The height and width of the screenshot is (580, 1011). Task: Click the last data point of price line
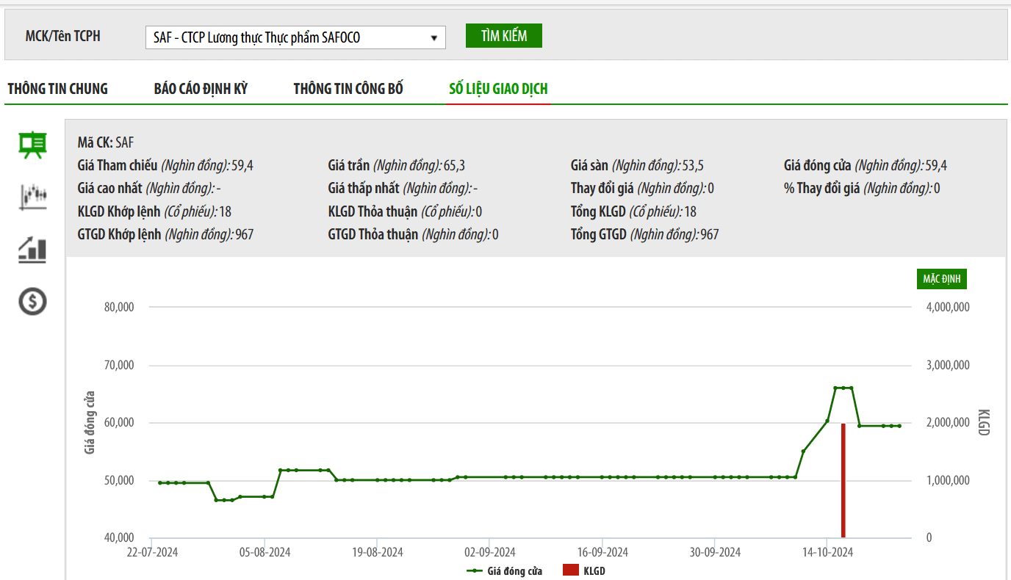(899, 426)
